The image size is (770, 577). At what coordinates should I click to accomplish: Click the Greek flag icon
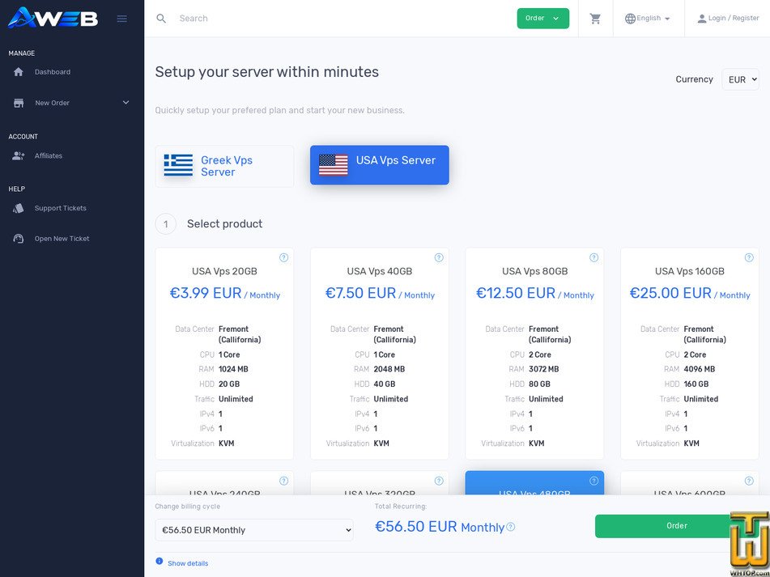point(178,165)
